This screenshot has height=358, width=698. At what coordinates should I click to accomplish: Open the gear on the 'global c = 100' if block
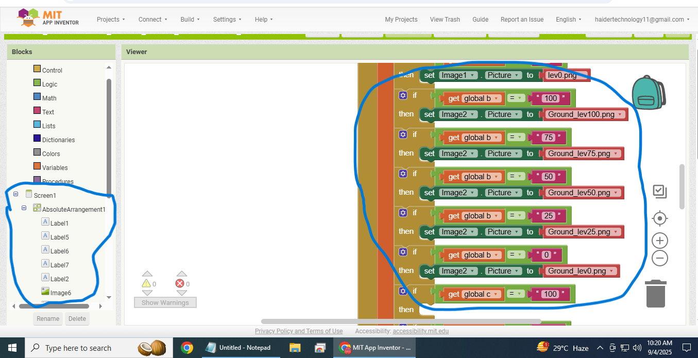coord(403,291)
